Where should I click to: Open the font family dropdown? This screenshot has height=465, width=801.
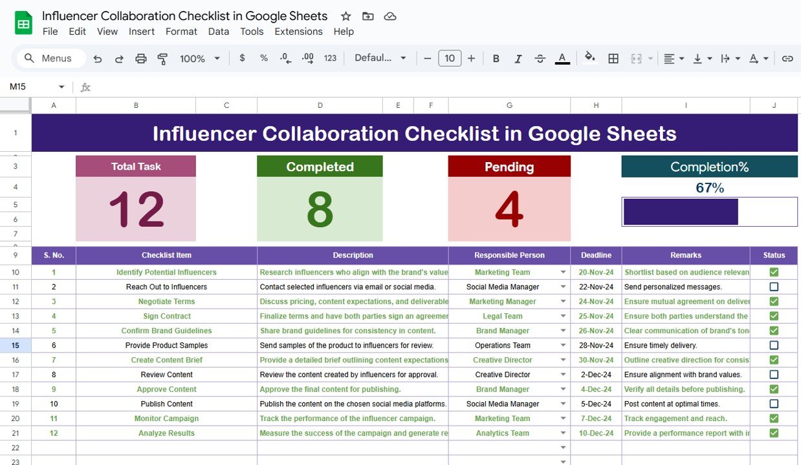[380, 58]
